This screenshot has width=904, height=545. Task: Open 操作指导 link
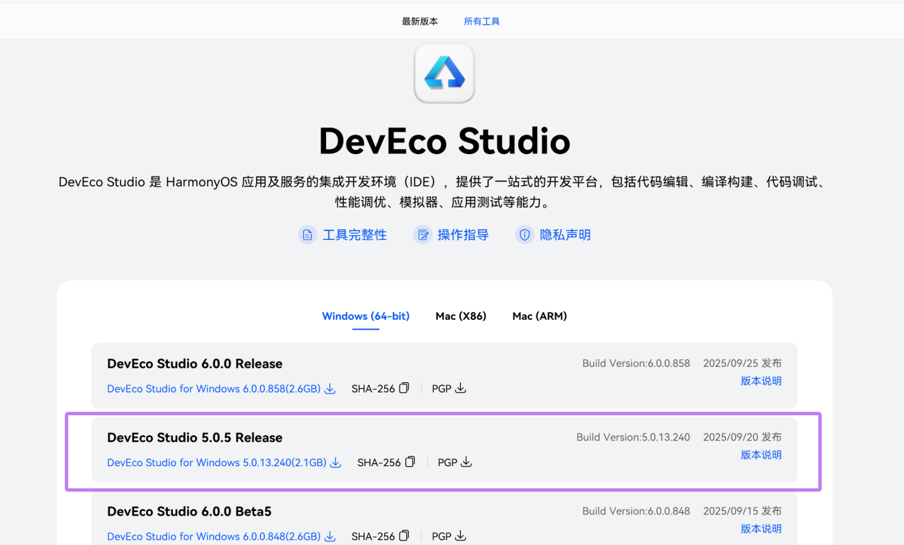(463, 235)
